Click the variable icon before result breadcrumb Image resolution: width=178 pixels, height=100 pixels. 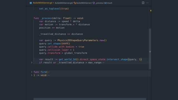105,3
